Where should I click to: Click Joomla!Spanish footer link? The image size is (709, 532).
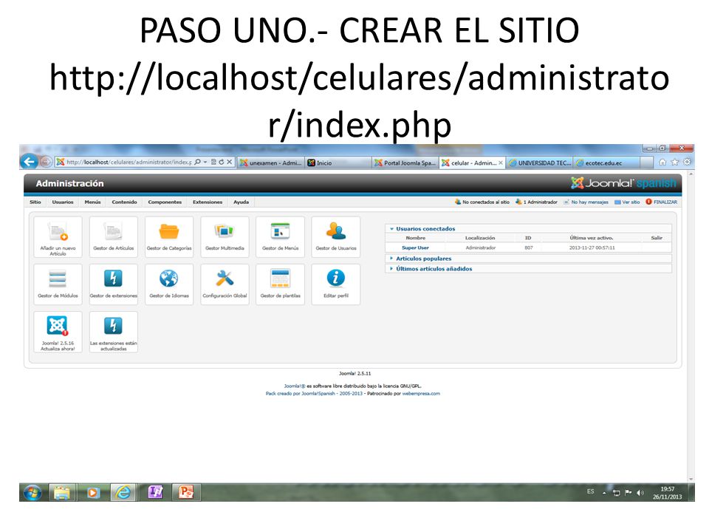click(x=318, y=394)
